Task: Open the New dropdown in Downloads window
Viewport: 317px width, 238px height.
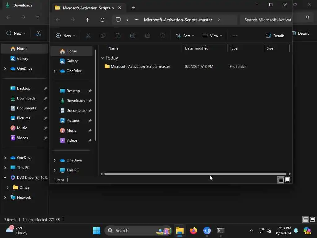Action: pos(16,33)
